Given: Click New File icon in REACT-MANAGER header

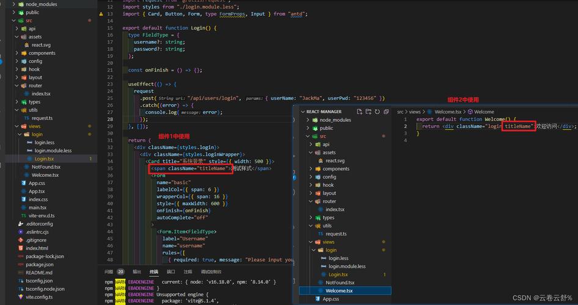Looking at the screenshot, I should click(x=359, y=112).
